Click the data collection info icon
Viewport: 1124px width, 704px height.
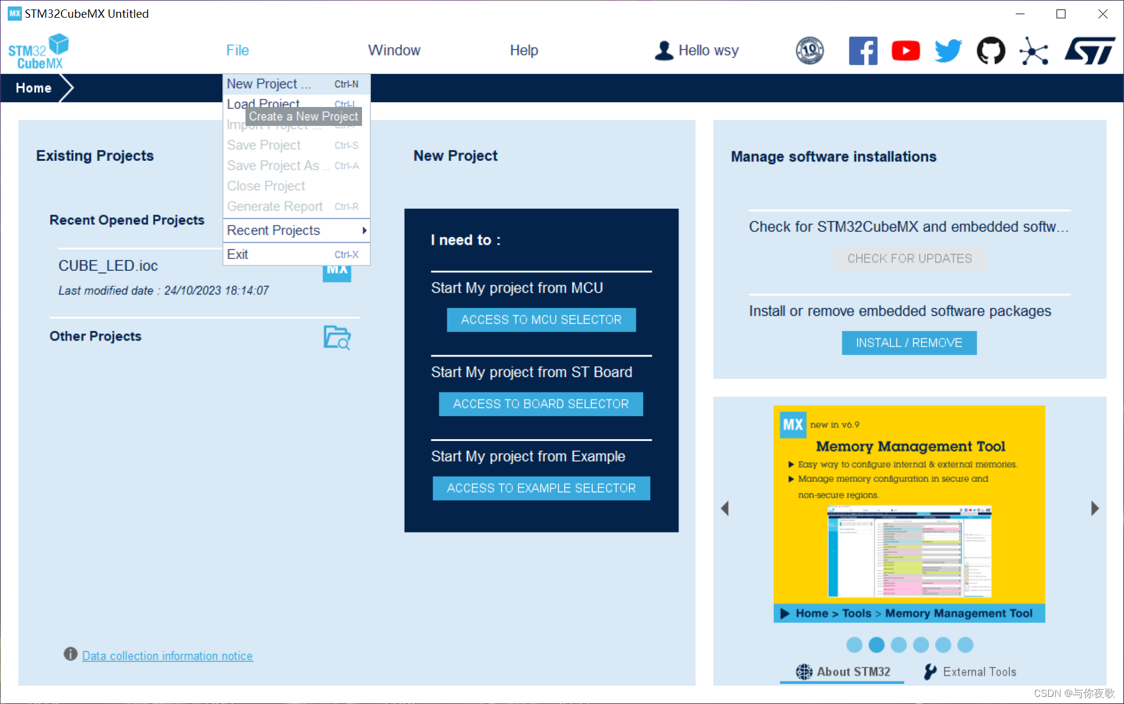[x=70, y=654]
